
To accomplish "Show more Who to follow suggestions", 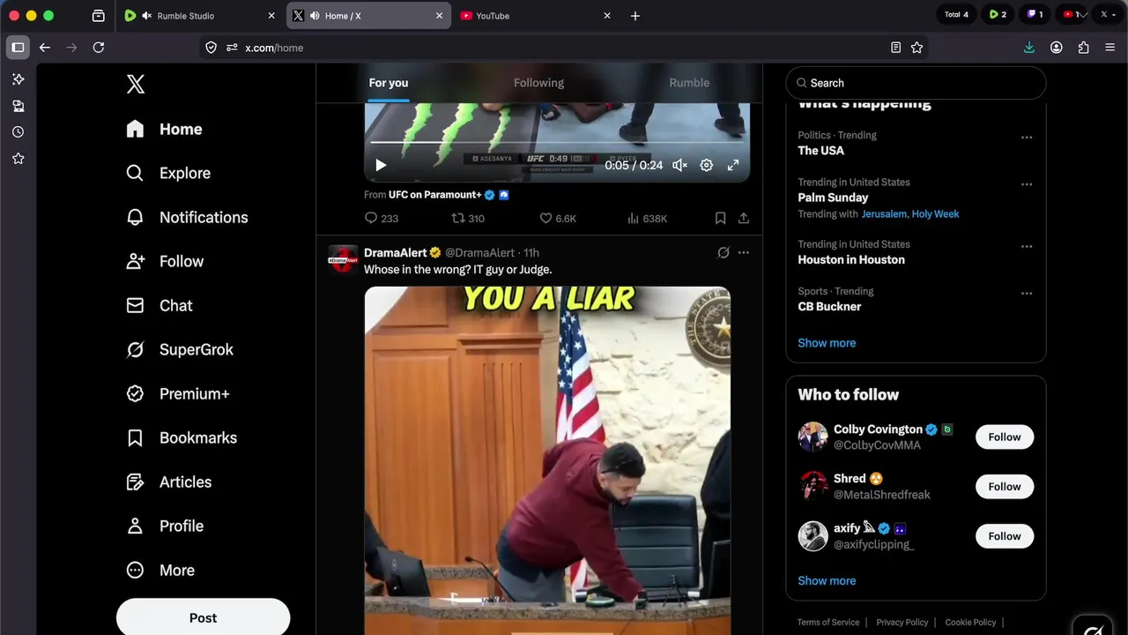I will pos(827,581).
